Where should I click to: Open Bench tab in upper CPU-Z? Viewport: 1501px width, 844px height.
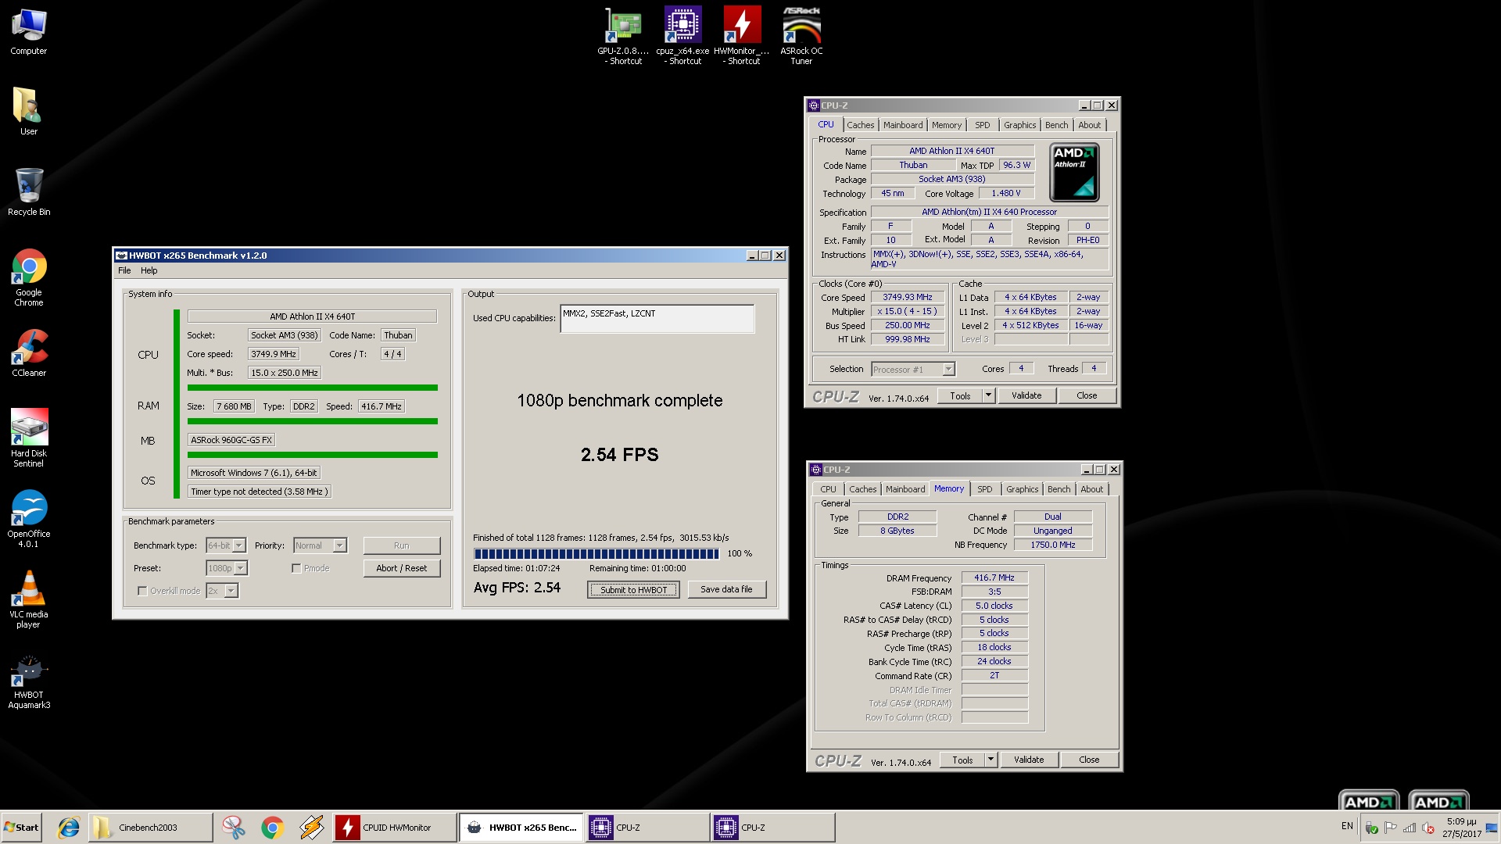[x=1056, y=125]
